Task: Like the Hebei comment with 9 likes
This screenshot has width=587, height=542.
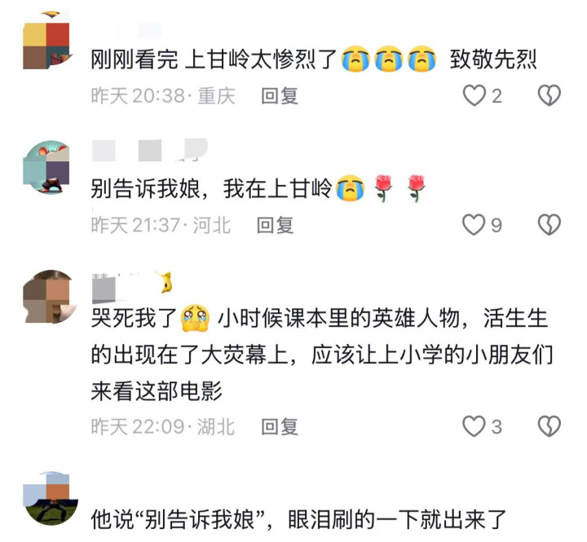Action: click(x=474, y=225)
